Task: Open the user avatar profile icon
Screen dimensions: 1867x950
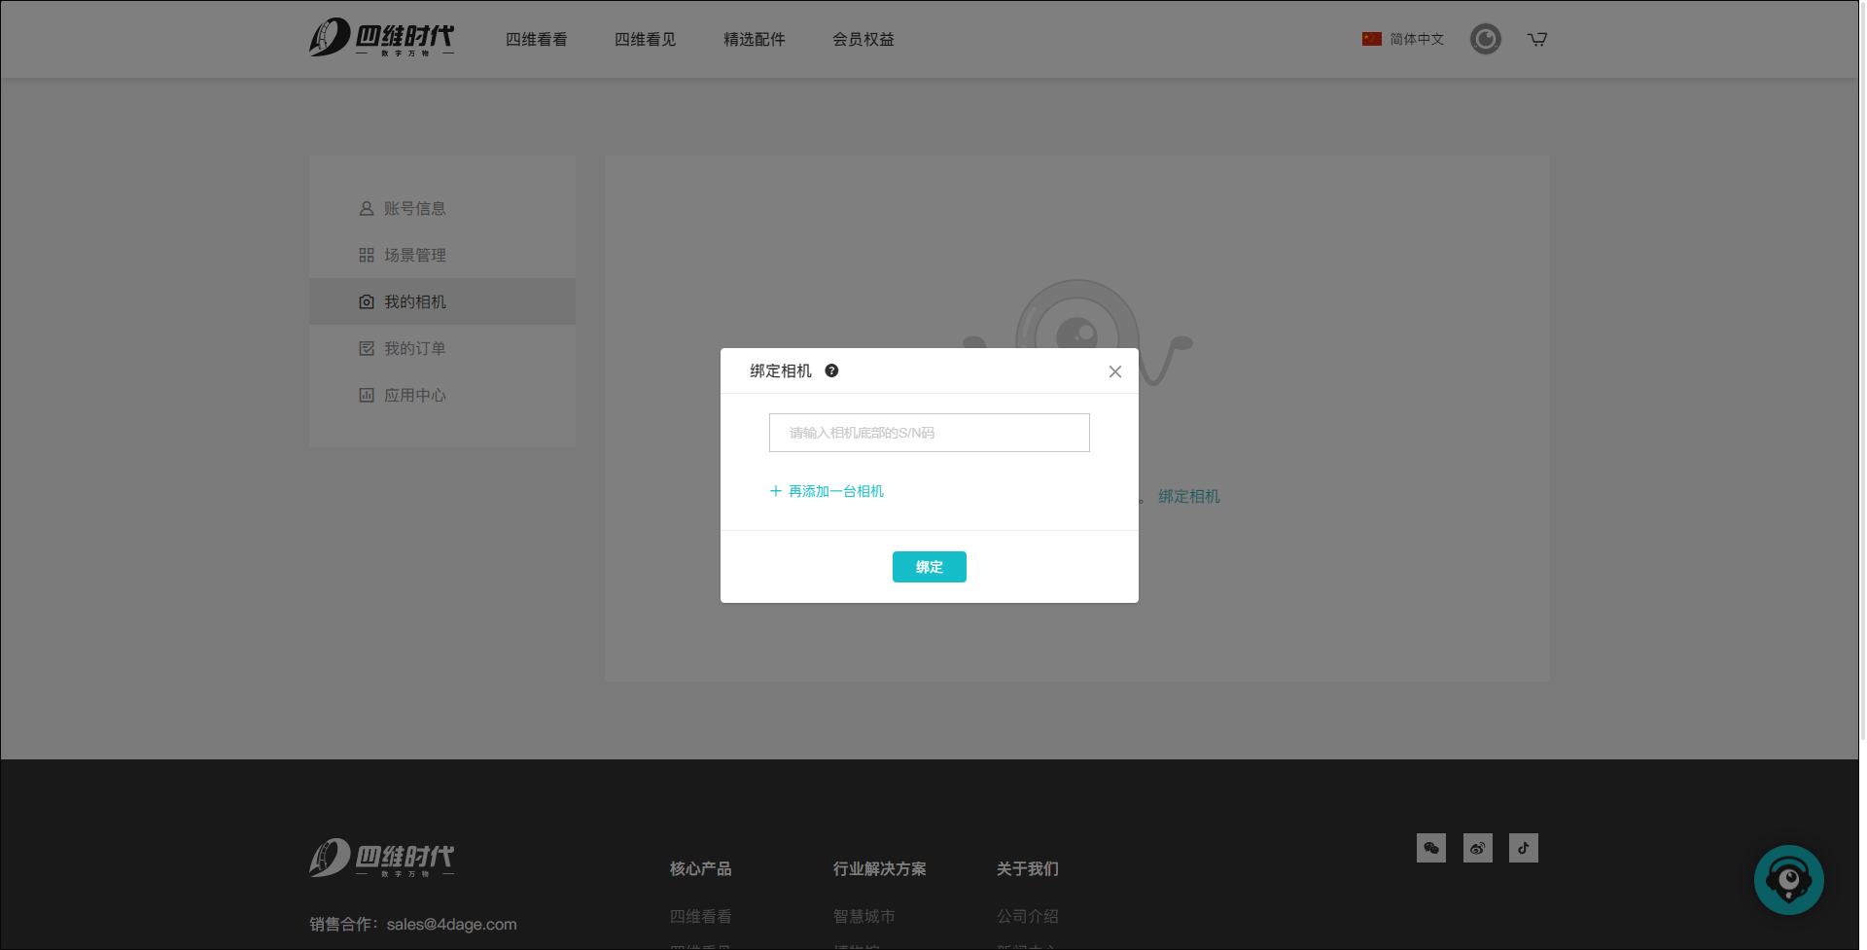Action: pos(1485,39)
